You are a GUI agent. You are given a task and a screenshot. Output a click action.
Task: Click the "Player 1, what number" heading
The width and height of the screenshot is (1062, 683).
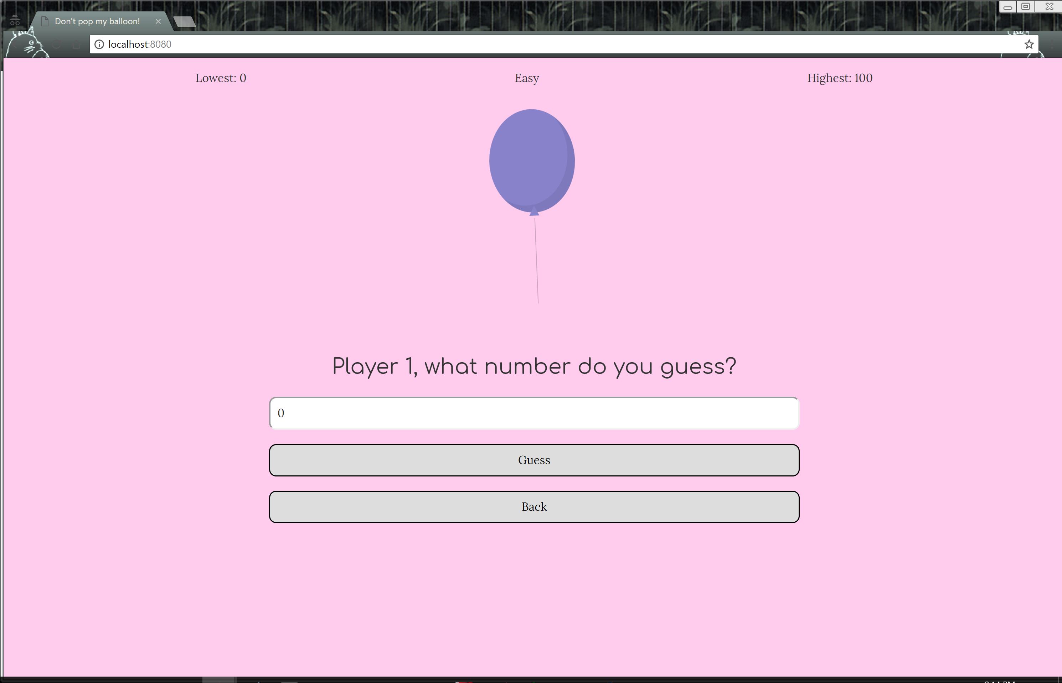(x=534, y=366)
